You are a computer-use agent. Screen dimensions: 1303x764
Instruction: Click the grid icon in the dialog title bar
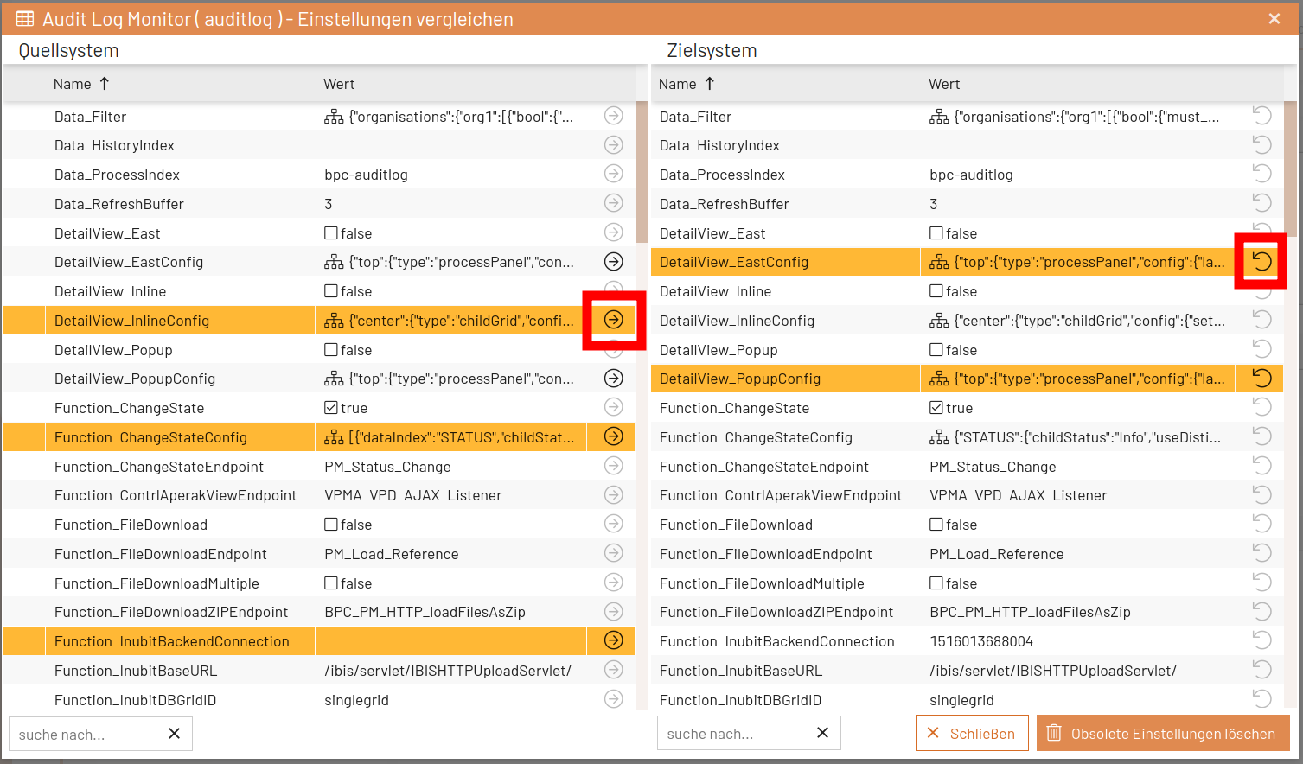pyautogui.click(x=25, y=18)
